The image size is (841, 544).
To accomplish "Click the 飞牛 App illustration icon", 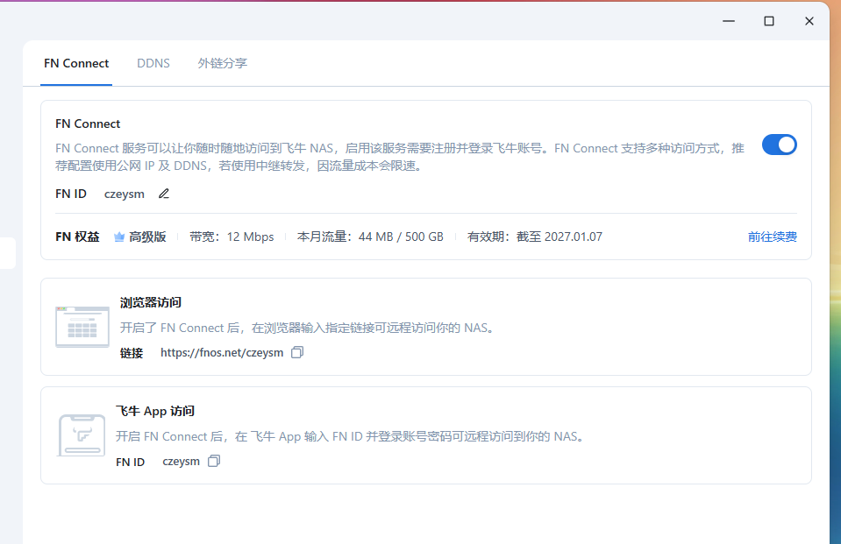I will click(x=82, y=434).
